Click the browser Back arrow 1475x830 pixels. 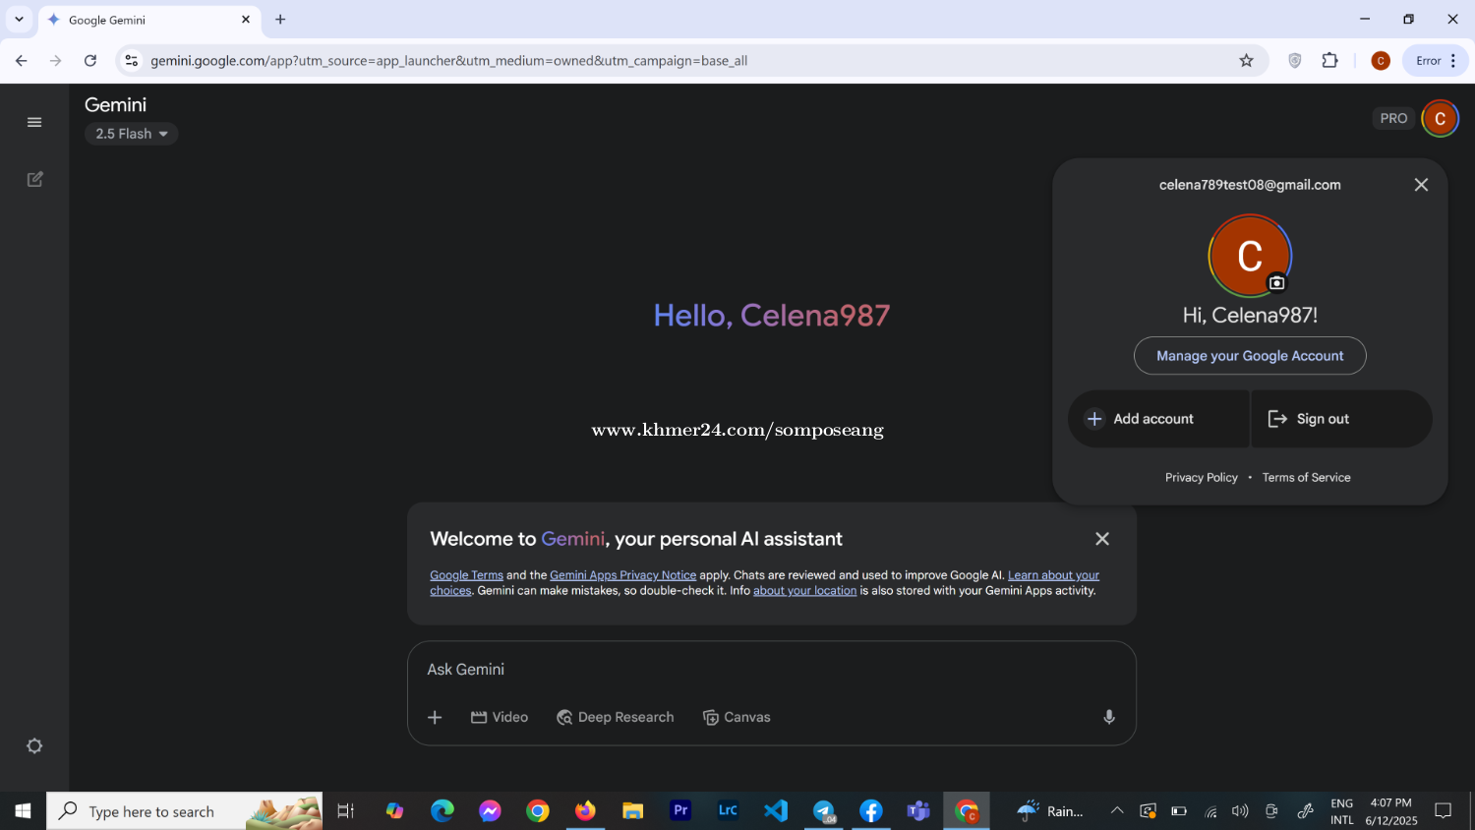tap(22, 61)
